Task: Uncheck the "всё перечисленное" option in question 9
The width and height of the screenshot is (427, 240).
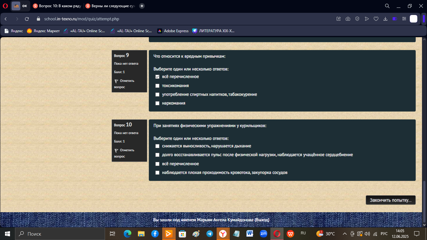Action: pyautogui.click(x=158, y=77)
